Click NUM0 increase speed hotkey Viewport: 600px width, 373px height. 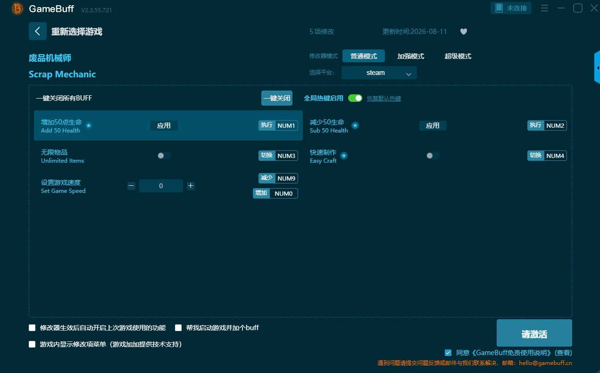click(x=284, y=193)
